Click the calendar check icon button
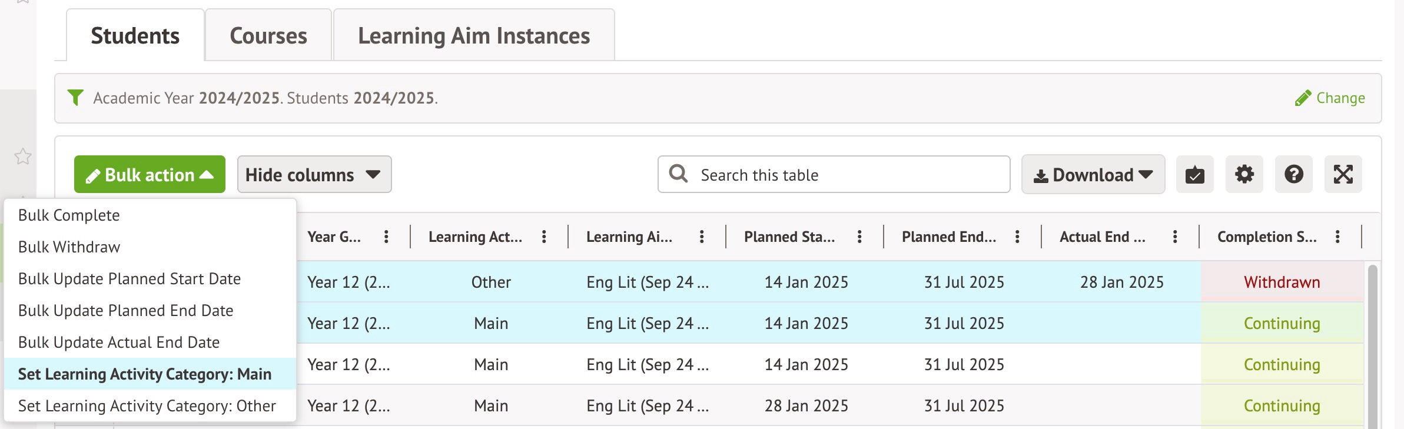Screen dimensions: 1404x429 (x=1194, y=175)
